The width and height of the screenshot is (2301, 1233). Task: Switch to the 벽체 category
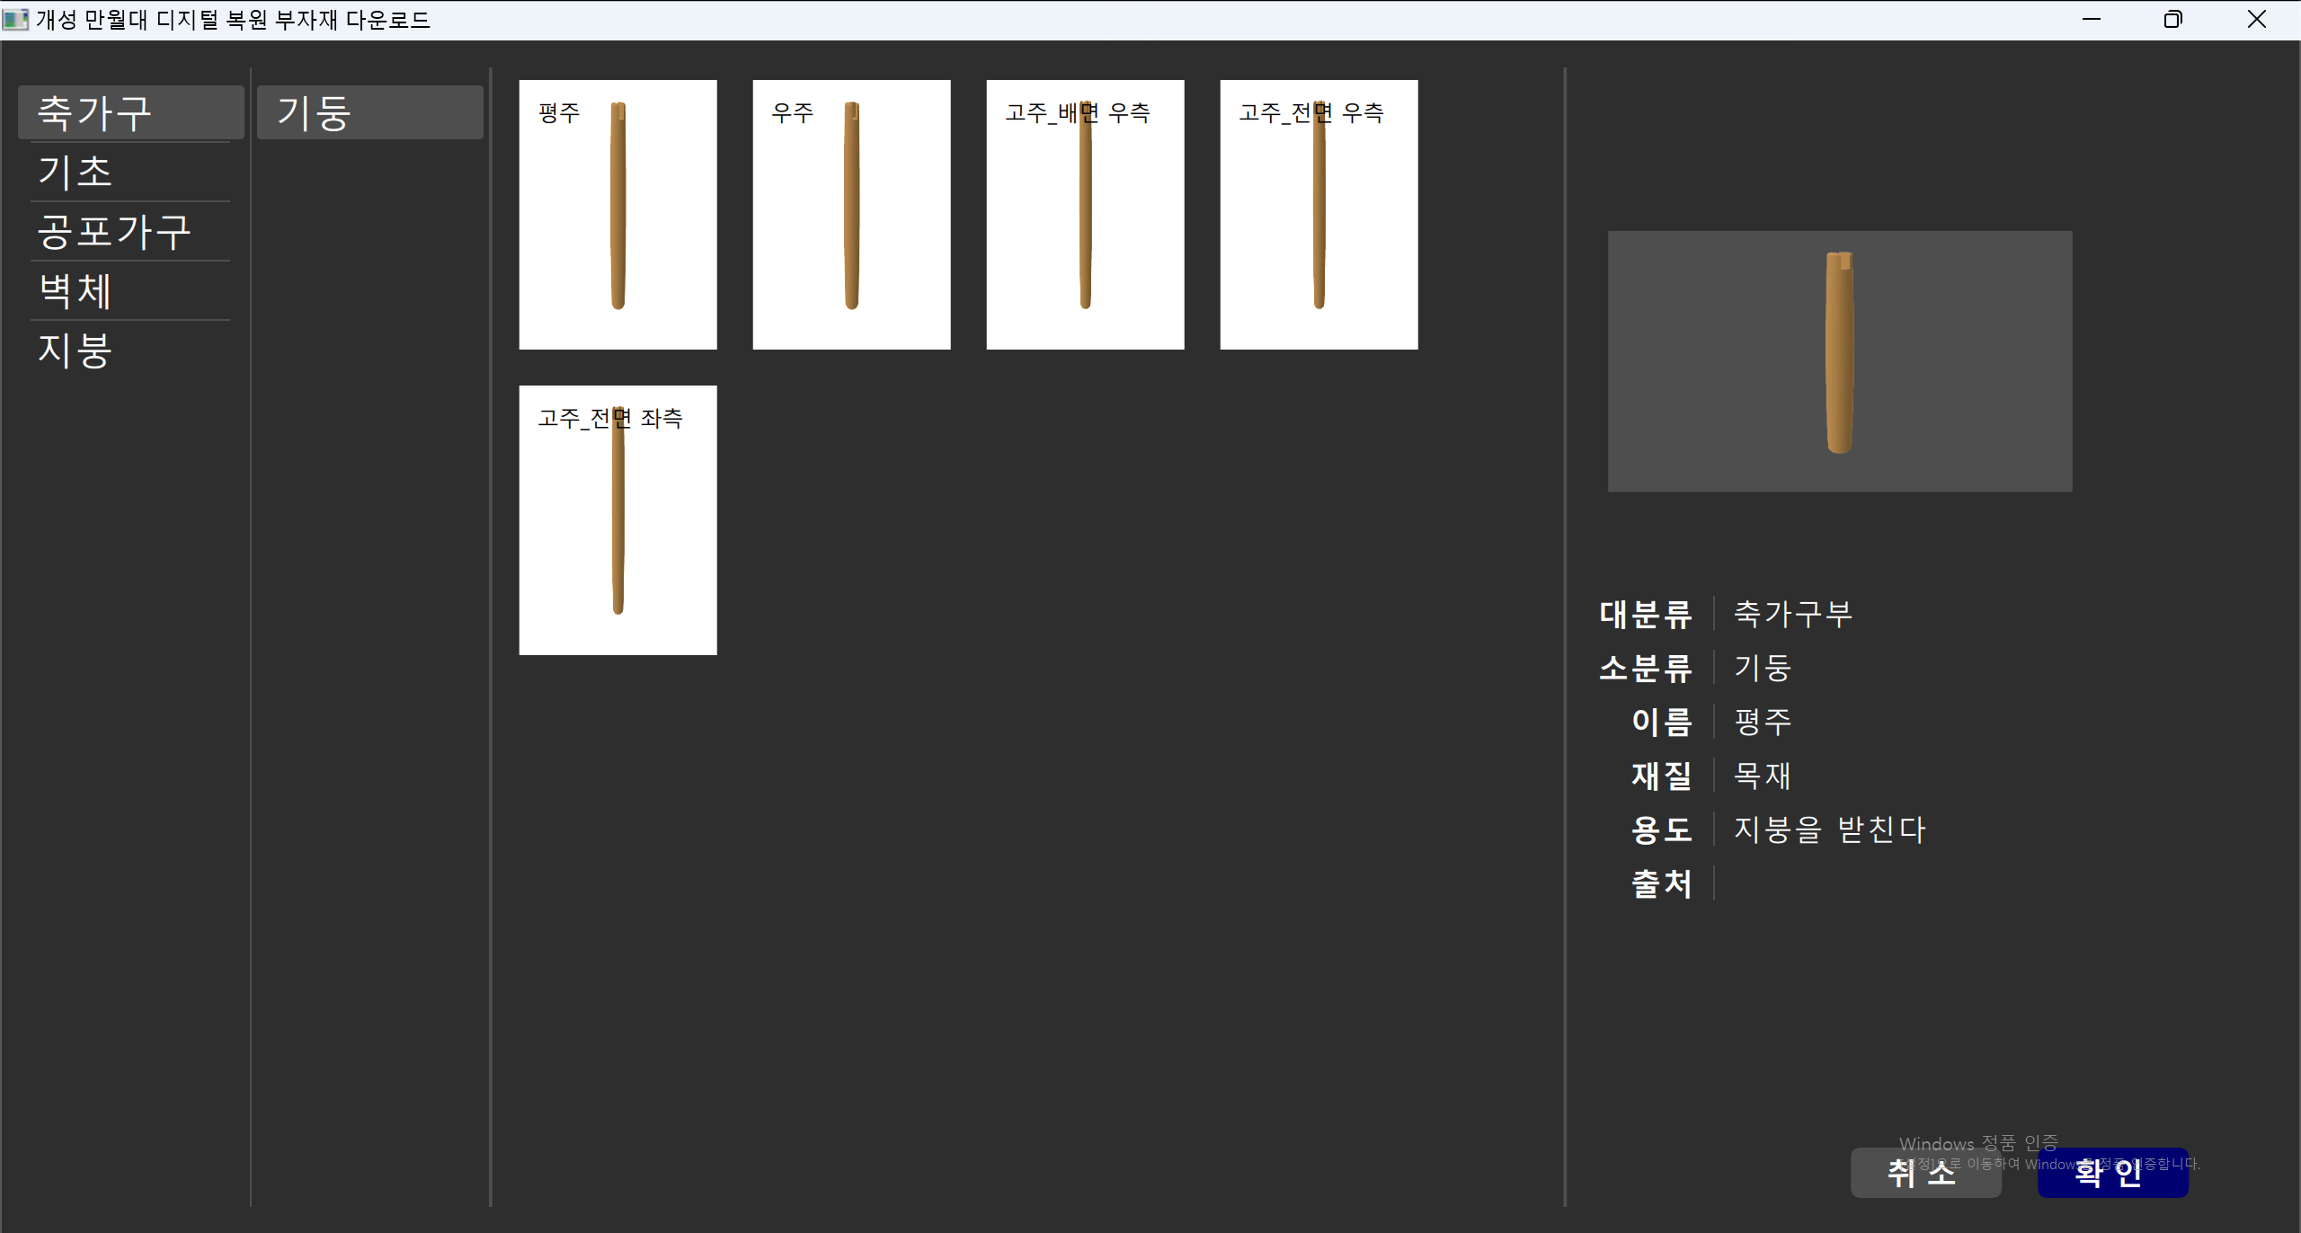click(130, 291)
